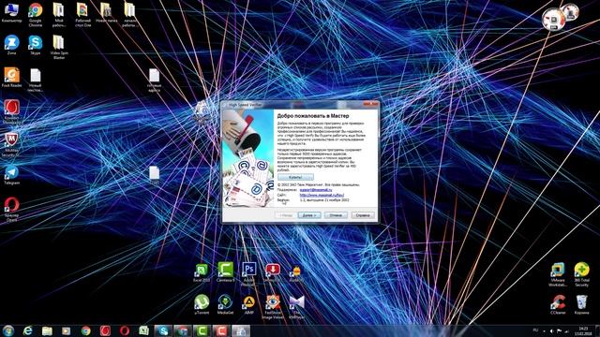Image resolution: width=600 pixels, height=337 pixels.
Task: Select the MediaGet desktop shortcut
Action: [225, 304]
